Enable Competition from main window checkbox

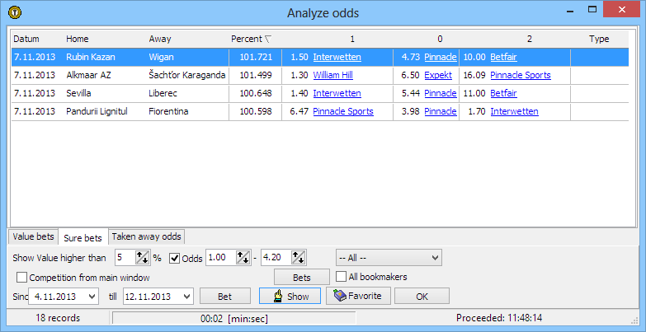pos(22,277)
